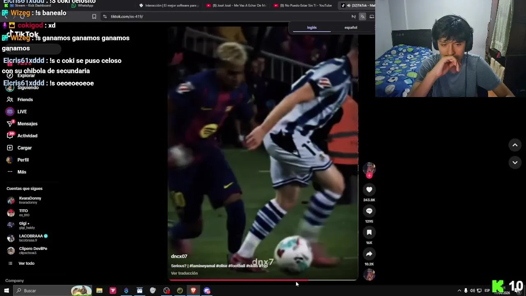Click the #lamineyamal hashtag
The width and height of the screenshot is (526, 296).
click(x=202, y=266)
